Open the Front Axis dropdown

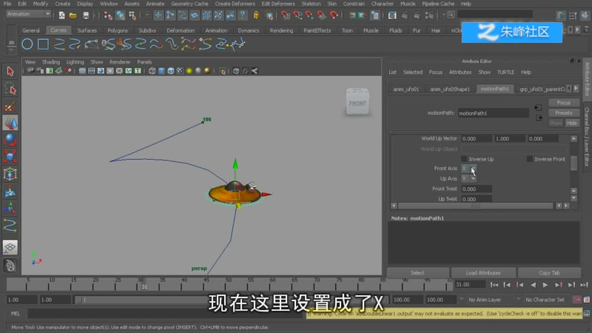(469, 168)
